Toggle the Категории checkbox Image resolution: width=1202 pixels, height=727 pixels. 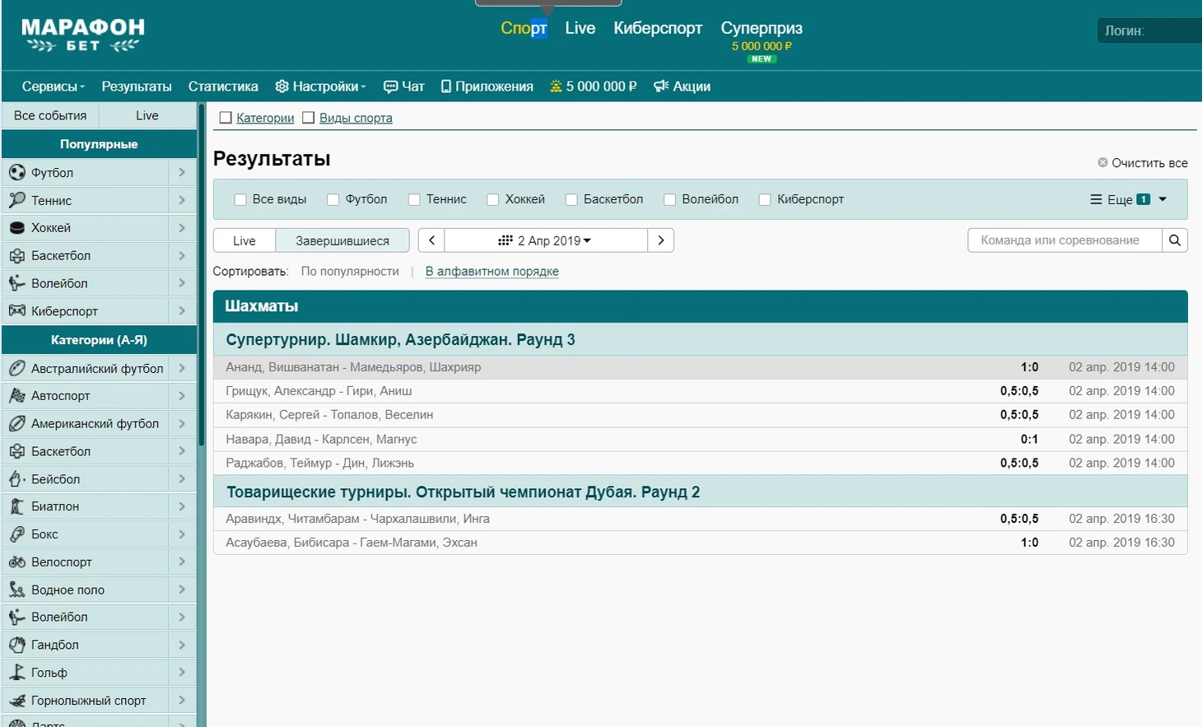(x=226, y=118)
